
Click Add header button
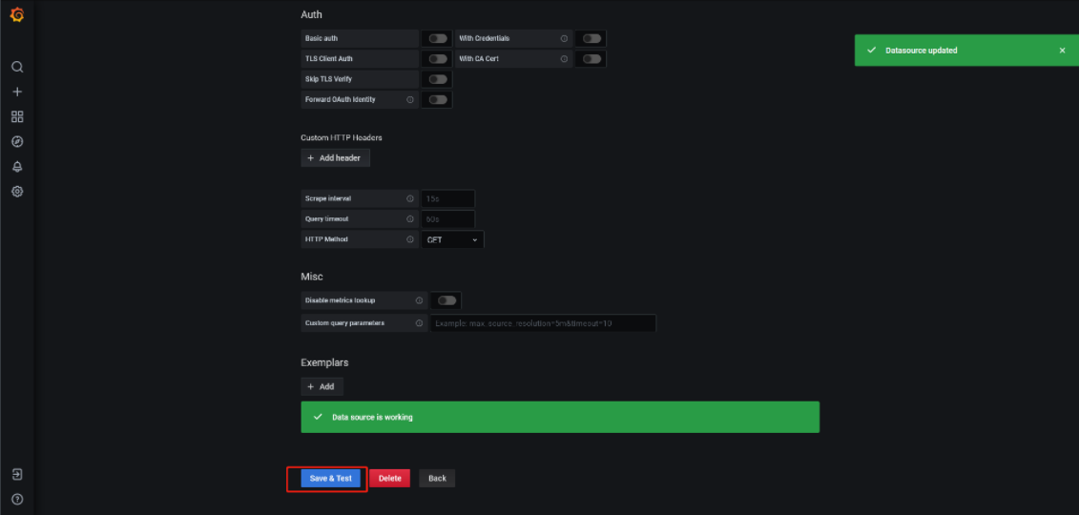(x=335, y=158)
